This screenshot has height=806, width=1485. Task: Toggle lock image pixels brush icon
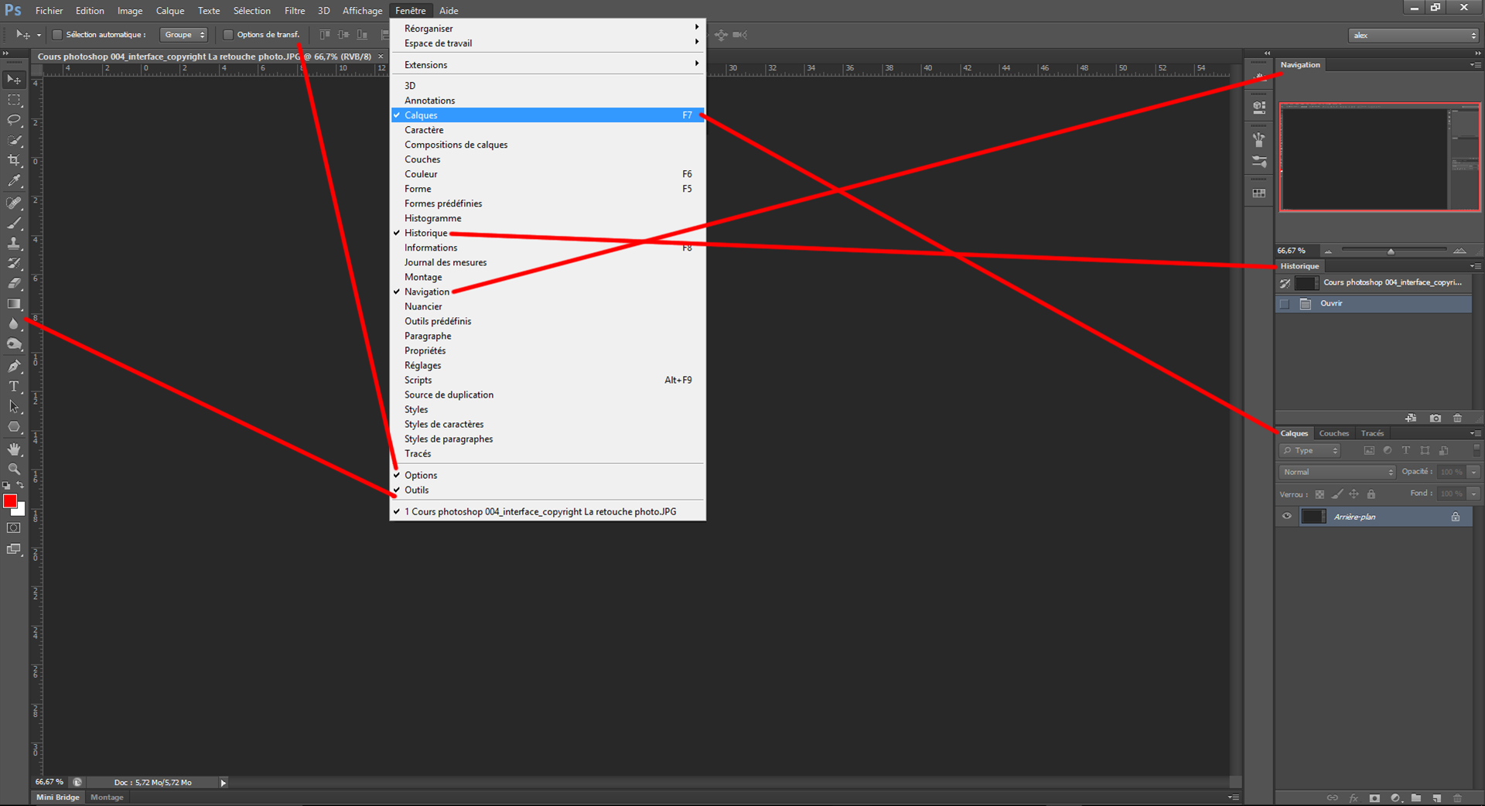pos(1337,494)
